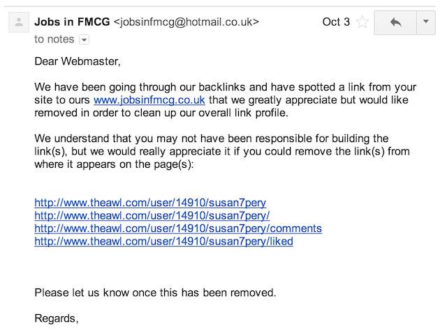Screen dimensions: 447x335
Task: Click the 'Regards,' sign-off text
Action: (x=57, y=318)
